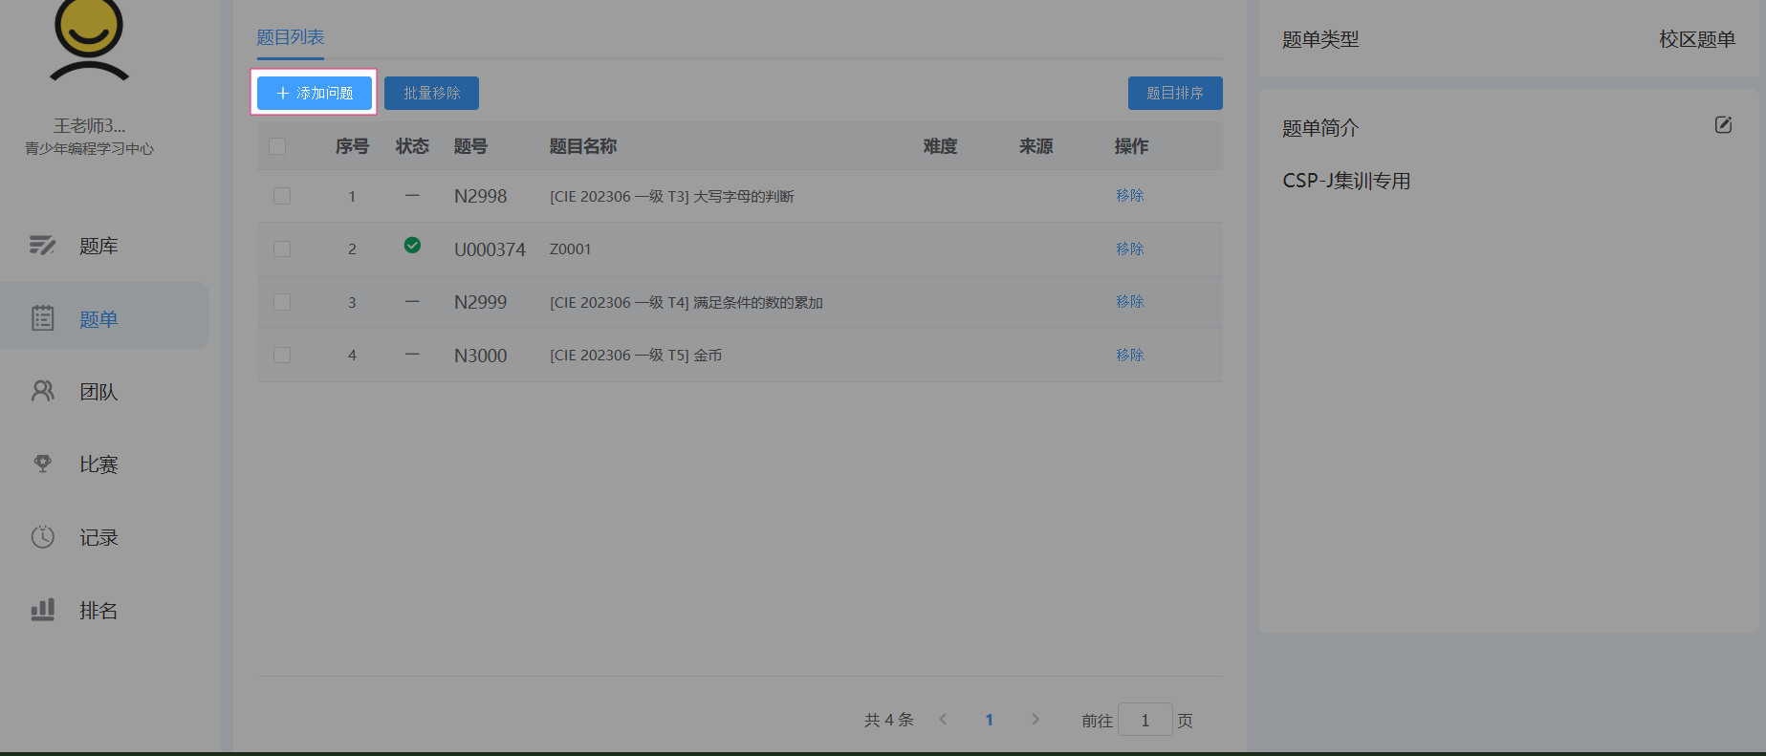1766x756 pixels.
Task: Click the 题库 pencil-list icon
Action: pos(42,246)
